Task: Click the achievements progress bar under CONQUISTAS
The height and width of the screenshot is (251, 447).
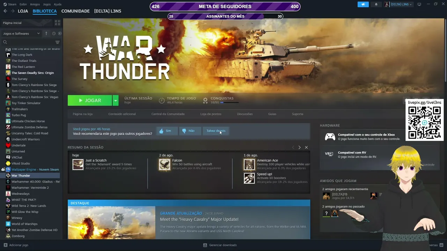Action: (x=229, y=102)
